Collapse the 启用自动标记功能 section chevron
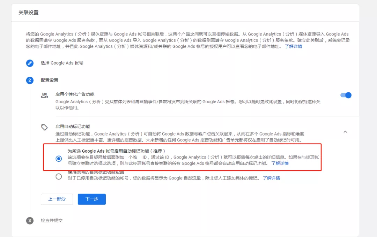The height and width of the screenshot is (237, 377). [x=345, y=132]
